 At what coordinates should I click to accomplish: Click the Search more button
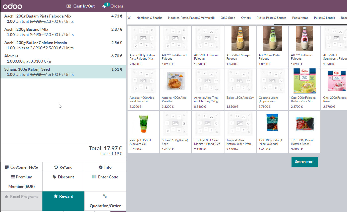[x=305, y=162]
